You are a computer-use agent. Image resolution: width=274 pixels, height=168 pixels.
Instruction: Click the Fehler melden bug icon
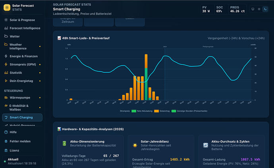pos(6,141)
